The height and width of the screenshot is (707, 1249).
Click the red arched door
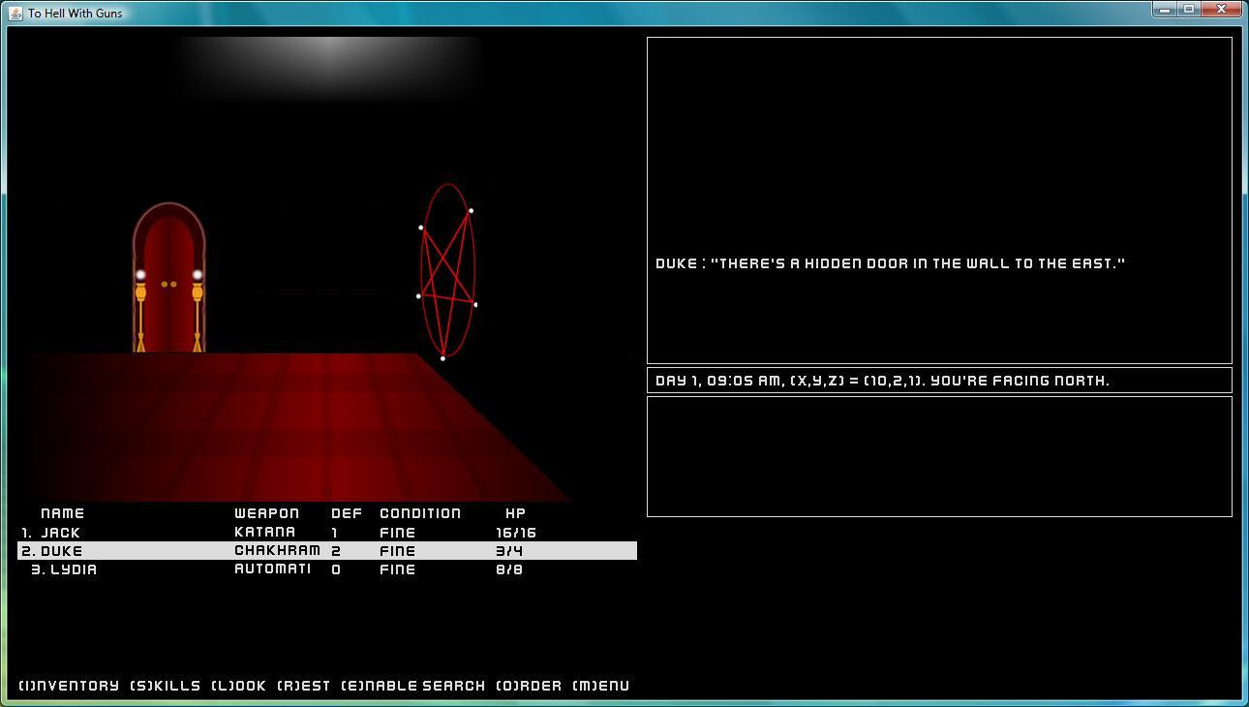(x=168, y=278)
